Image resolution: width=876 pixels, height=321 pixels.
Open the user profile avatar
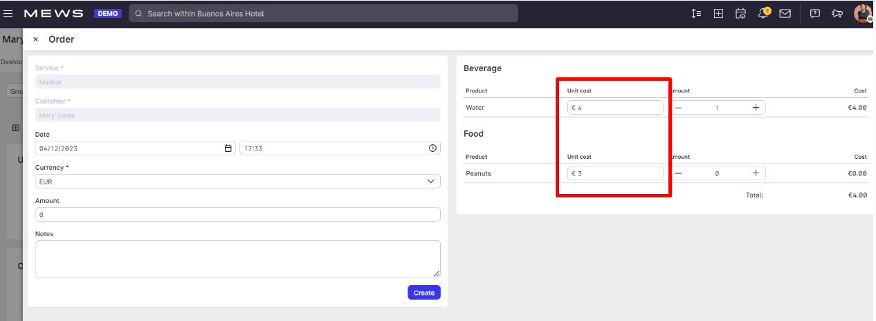click(862, 13)
